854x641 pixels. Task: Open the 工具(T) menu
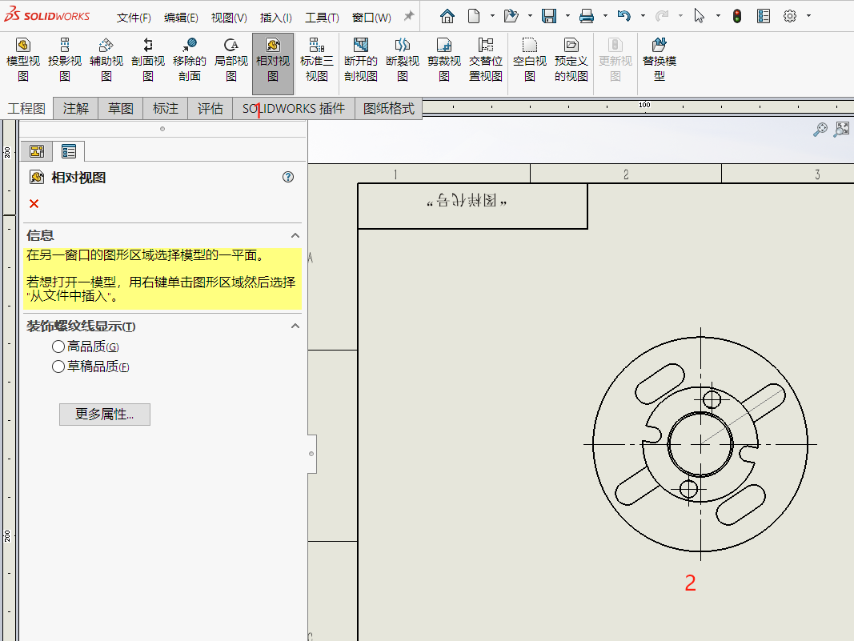[322, 18]
